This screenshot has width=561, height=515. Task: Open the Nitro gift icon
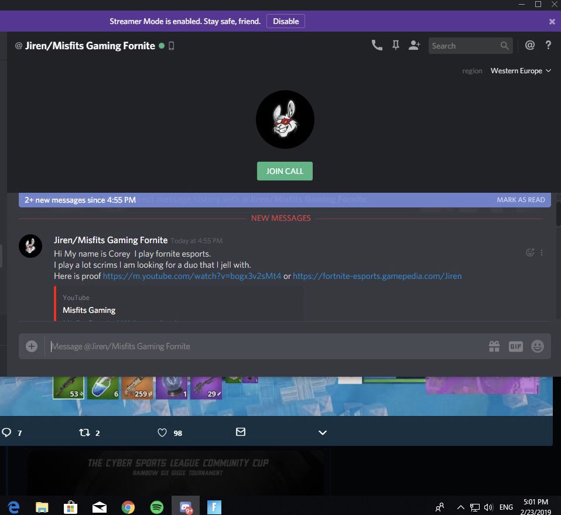pyautogui.click(x=494, y=346)
